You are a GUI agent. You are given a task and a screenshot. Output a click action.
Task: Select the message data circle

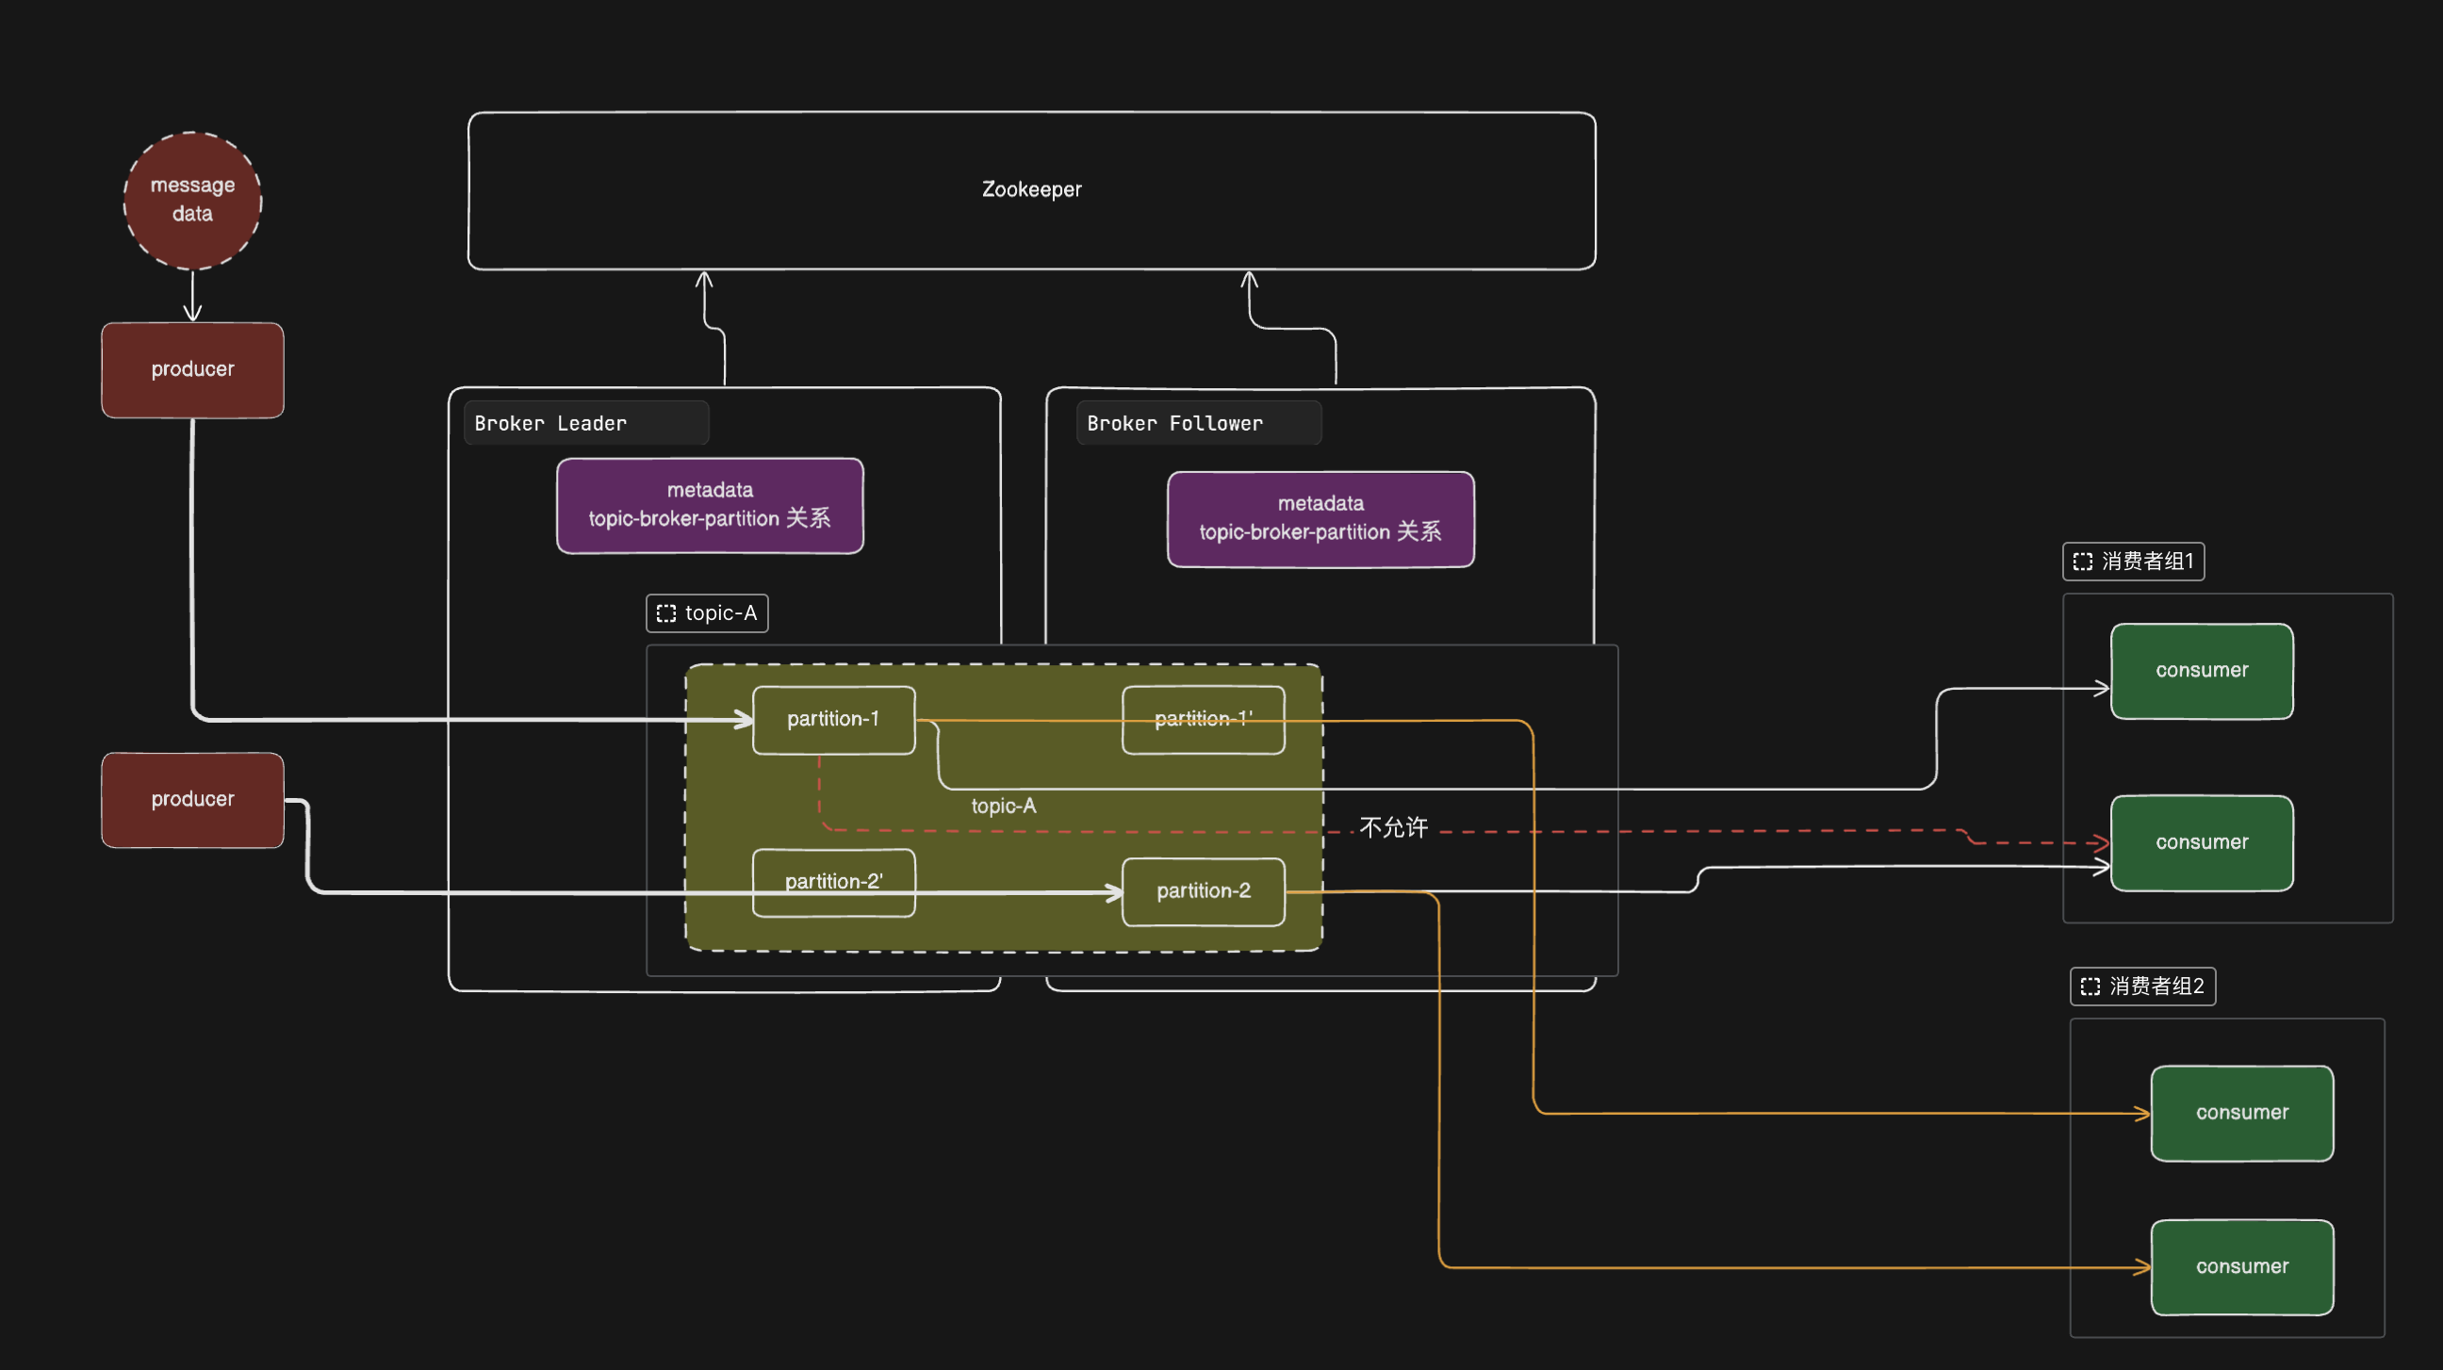[192, 200]
